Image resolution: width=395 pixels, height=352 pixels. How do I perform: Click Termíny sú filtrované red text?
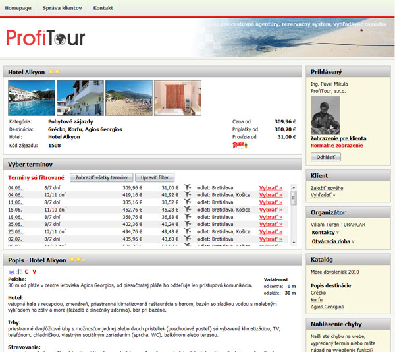pyautogui.click(x=36, y=177)
